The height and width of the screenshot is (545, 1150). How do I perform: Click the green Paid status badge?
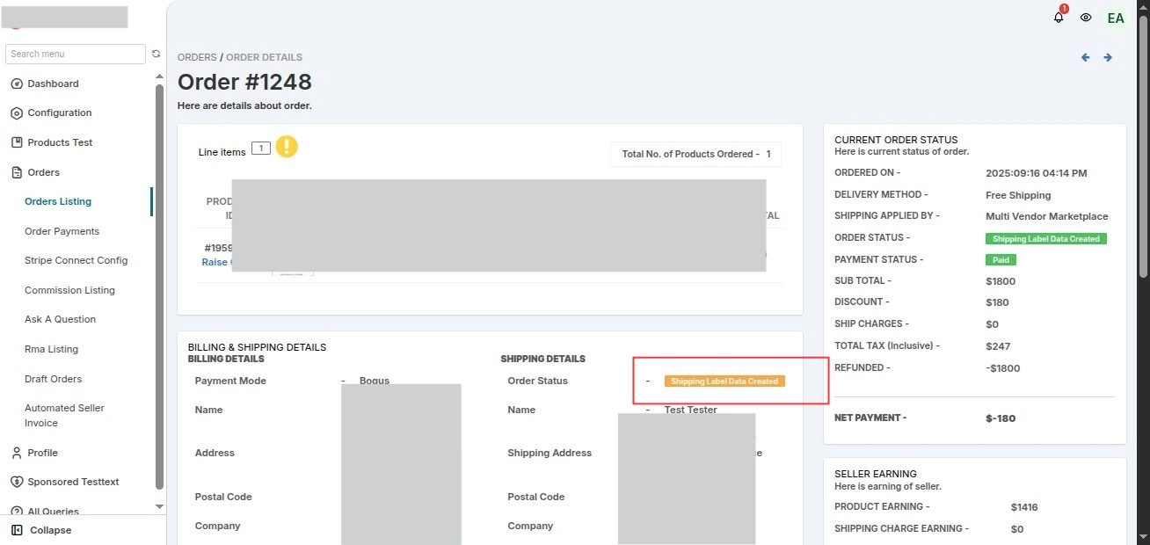pyautogui.click(x=1001, y=260)
